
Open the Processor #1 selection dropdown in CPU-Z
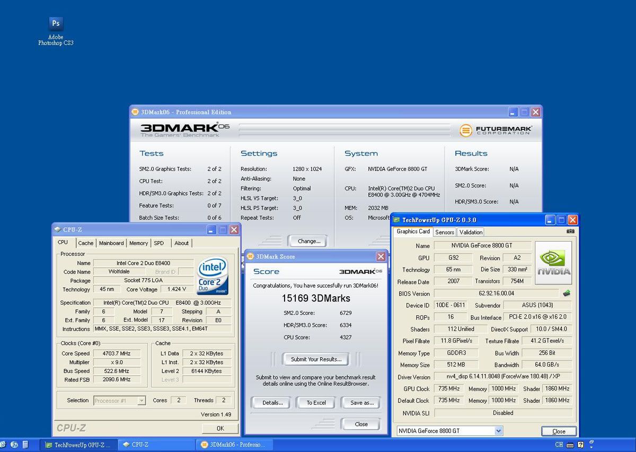click(142, 401)
